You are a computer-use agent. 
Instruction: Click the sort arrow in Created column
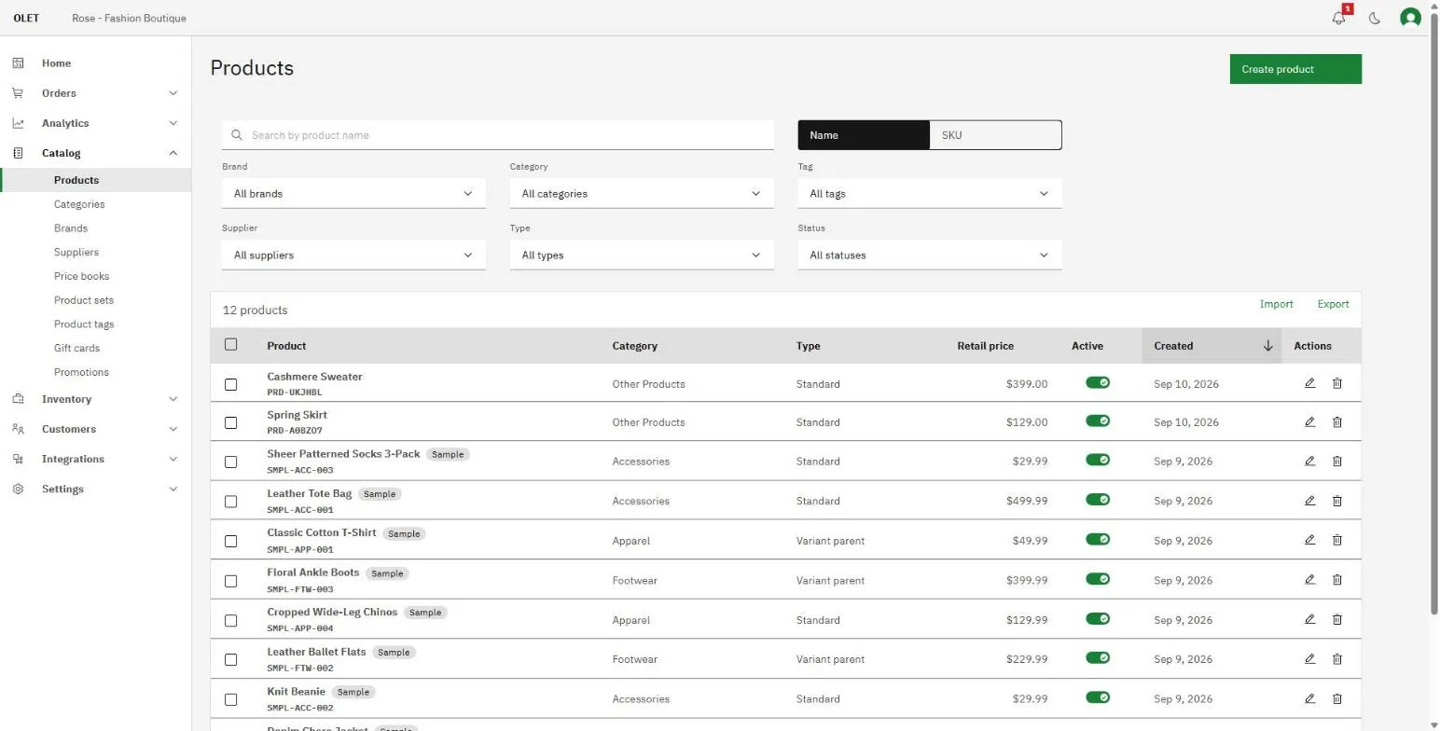pyautogui.click(x=1267, y=346)
